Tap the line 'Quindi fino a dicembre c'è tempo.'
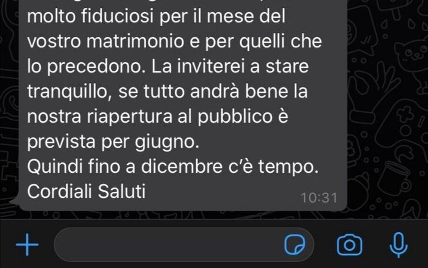This screenshot has width=428, height=268. pos(173,166)
